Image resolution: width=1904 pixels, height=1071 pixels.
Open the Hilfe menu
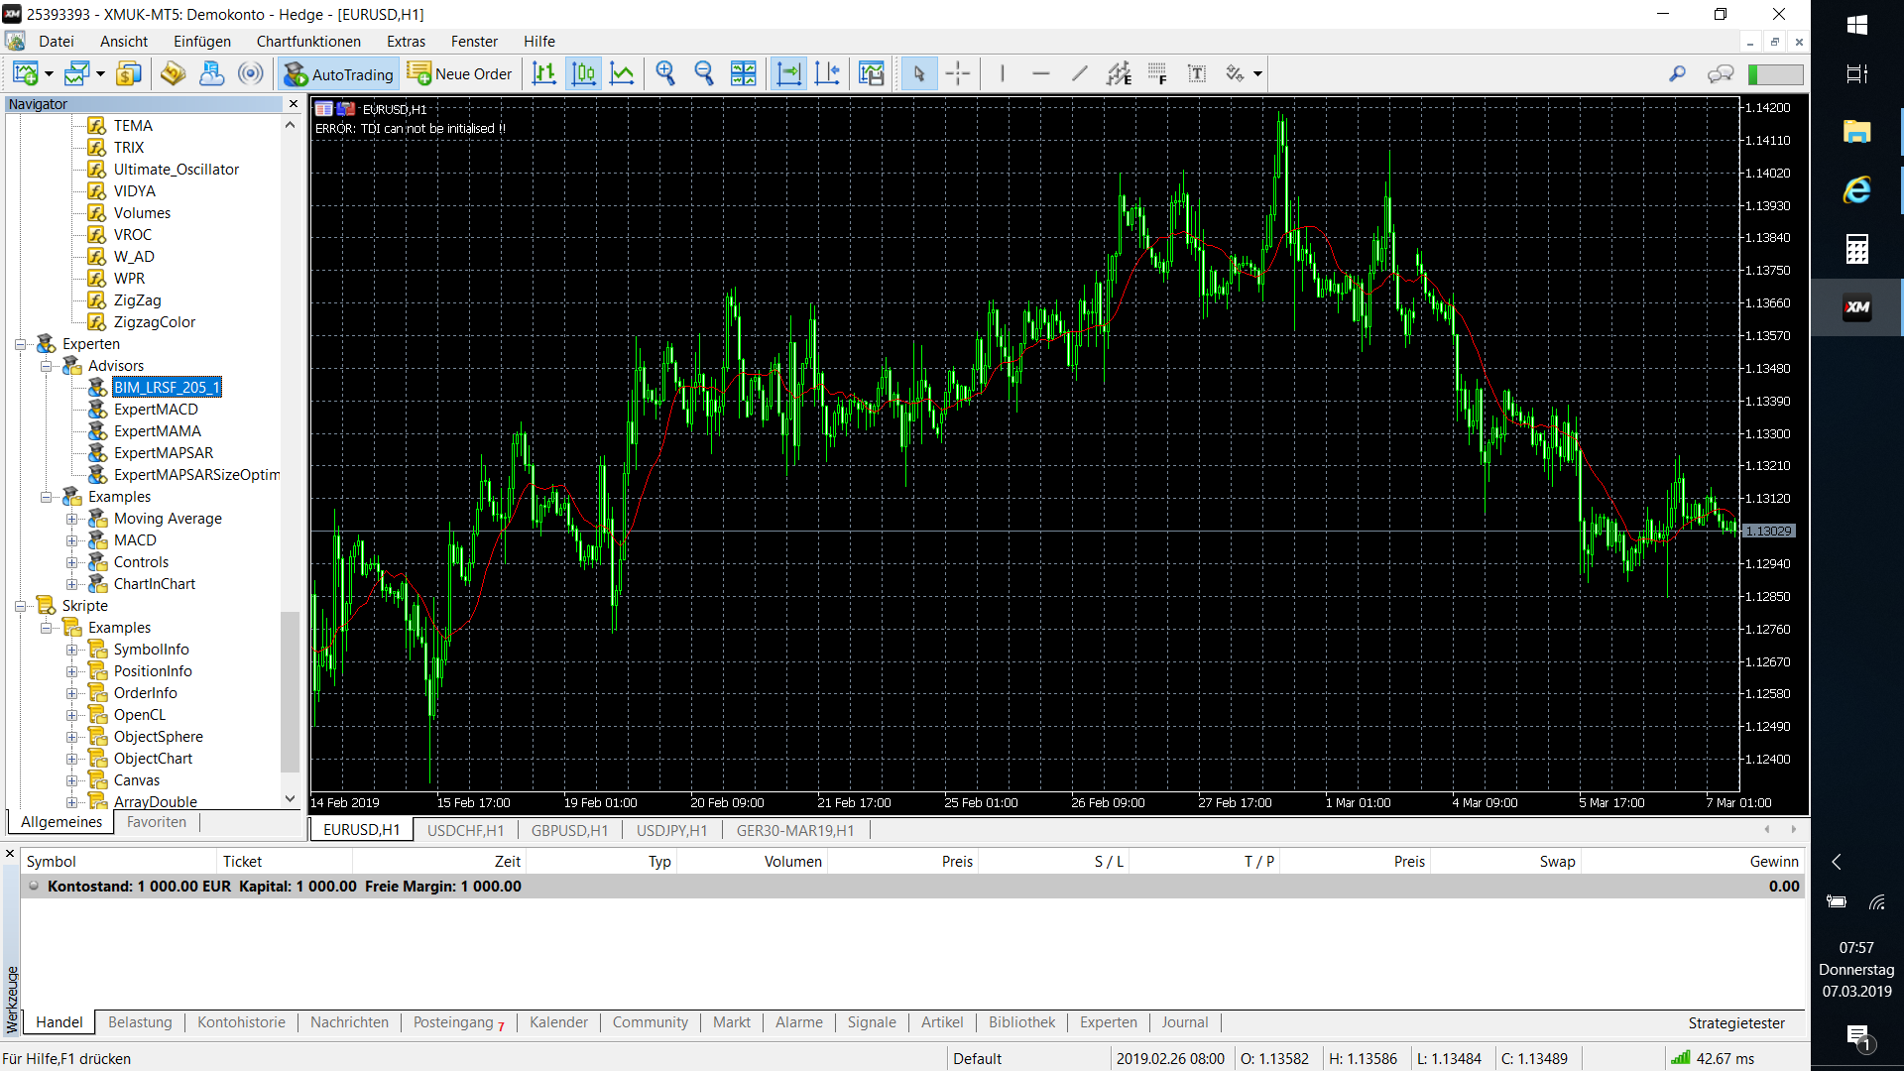539,42
